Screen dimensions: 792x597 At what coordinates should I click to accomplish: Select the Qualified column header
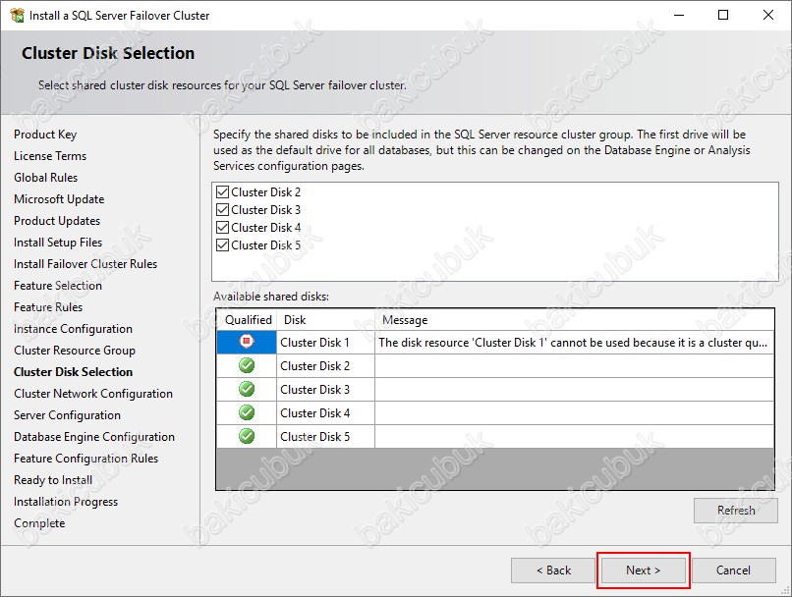tap(248, 320)
